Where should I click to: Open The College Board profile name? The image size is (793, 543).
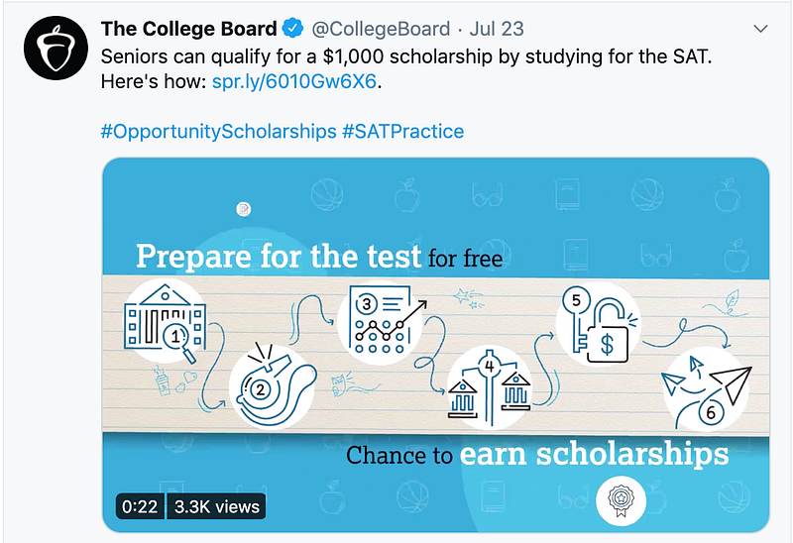tap(186, 28)
